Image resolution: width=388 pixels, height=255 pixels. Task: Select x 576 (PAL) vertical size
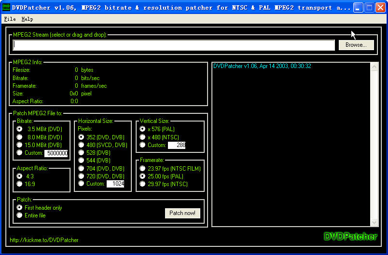[142, 129]
